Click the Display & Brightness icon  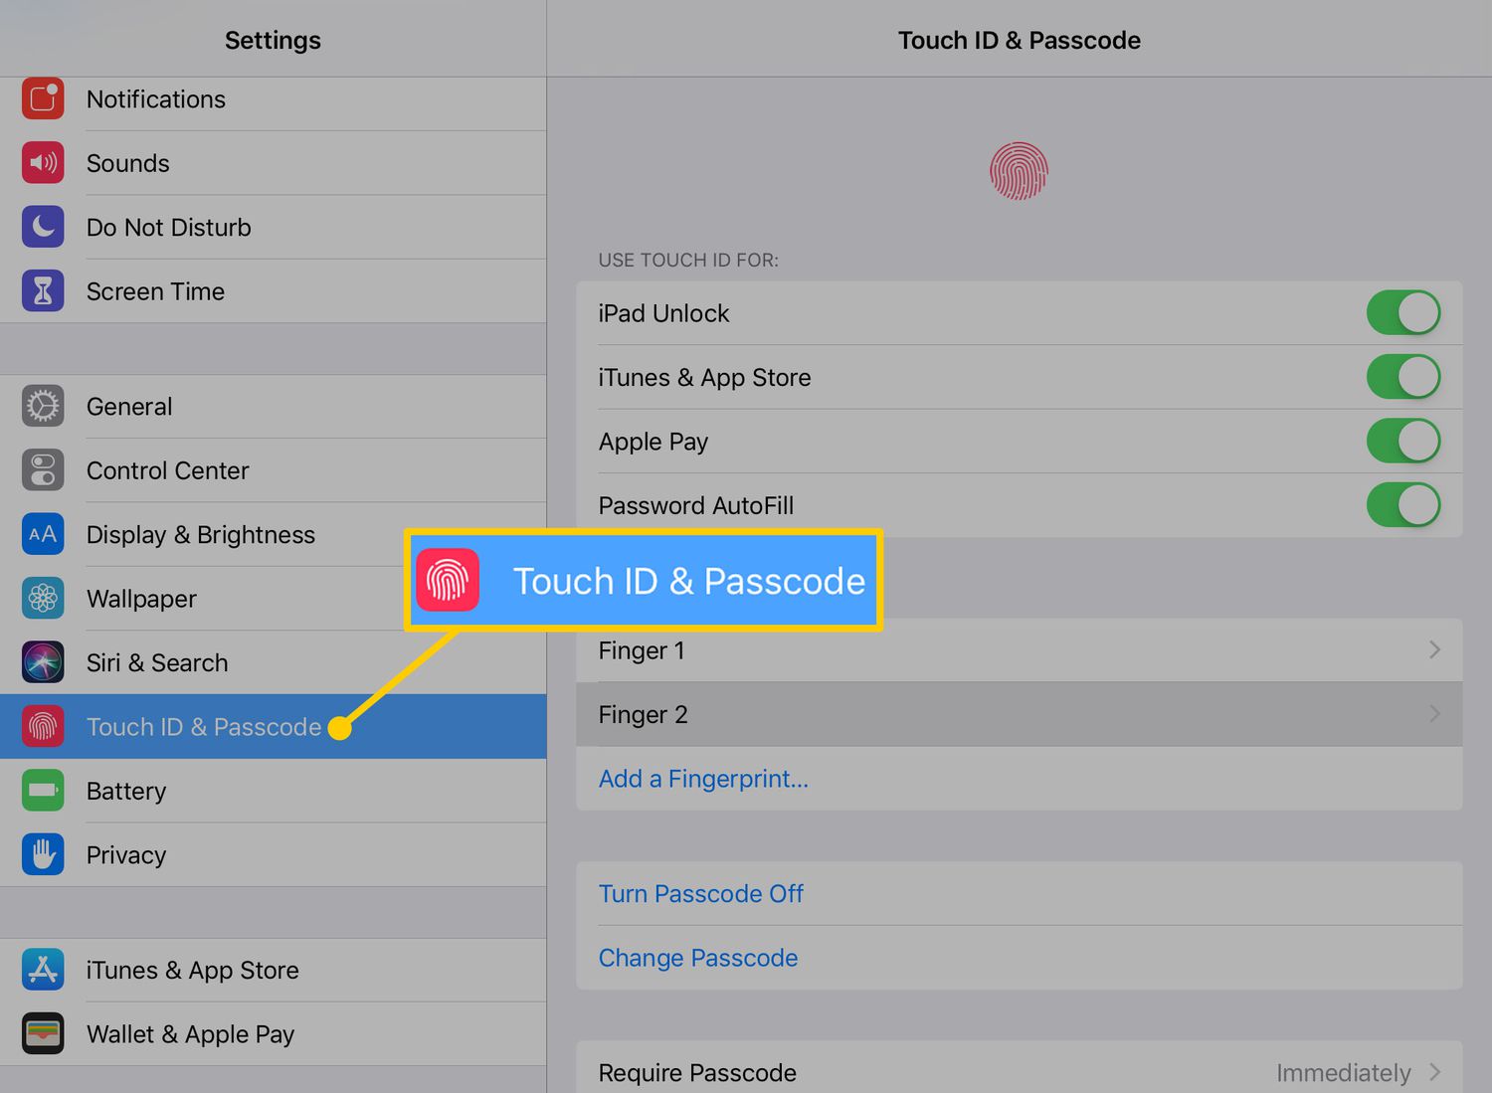43,534
